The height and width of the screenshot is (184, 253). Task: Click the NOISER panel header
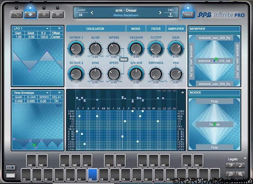click(x=214, y=93)
